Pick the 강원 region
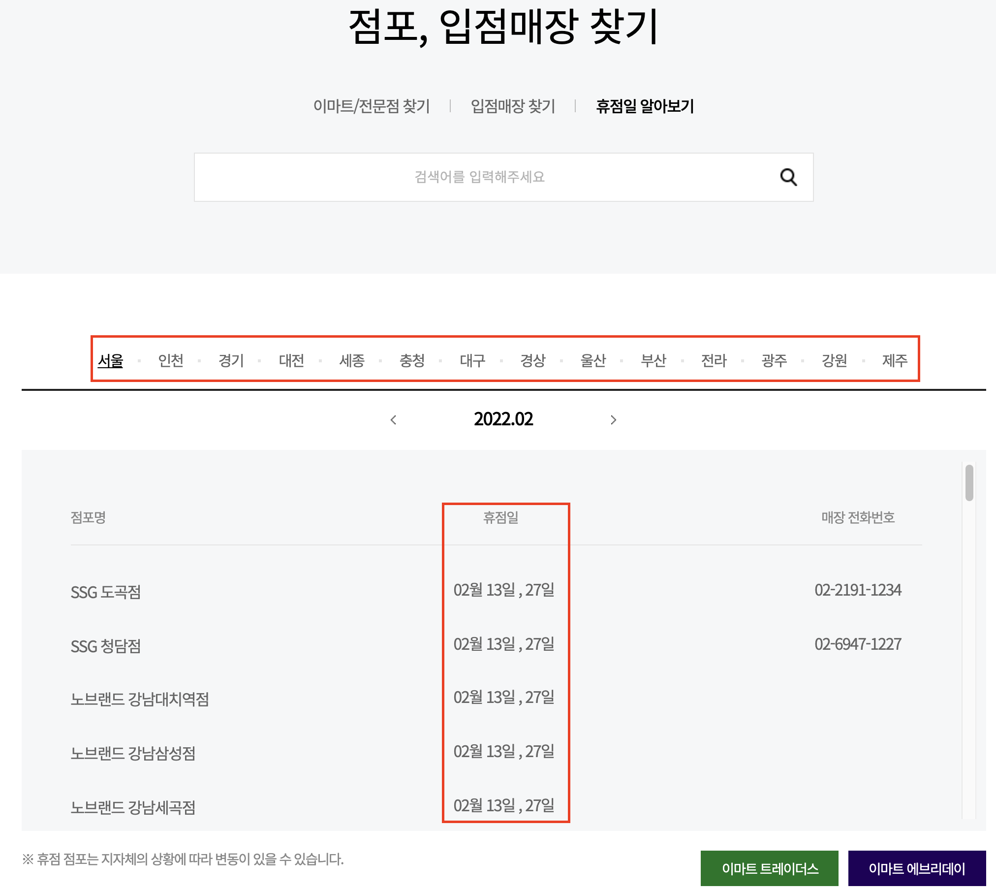Screen dimensions: 996x891 tap(834, 361)
